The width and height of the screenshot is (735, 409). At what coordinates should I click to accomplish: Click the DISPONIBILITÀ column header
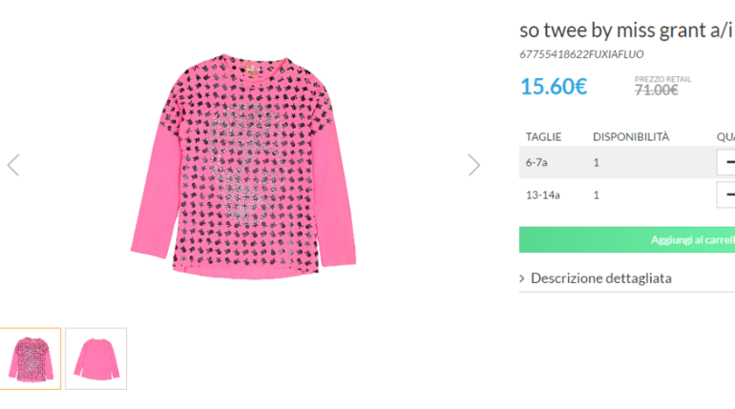(x=631, y=136)
